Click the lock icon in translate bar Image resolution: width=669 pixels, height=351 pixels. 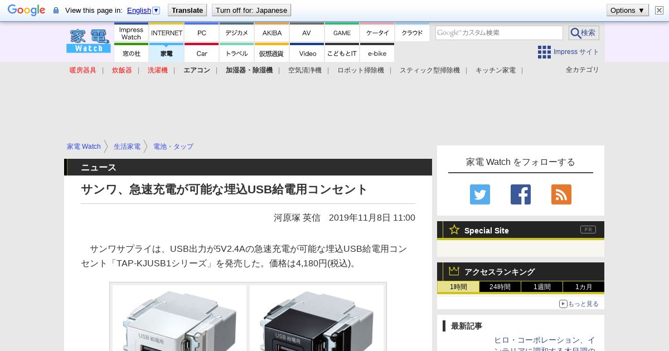[56, 11]
